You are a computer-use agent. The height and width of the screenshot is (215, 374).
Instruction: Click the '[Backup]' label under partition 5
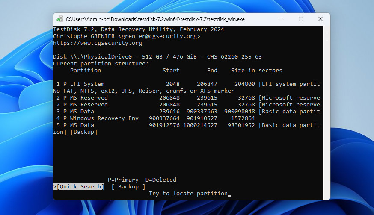84,132
